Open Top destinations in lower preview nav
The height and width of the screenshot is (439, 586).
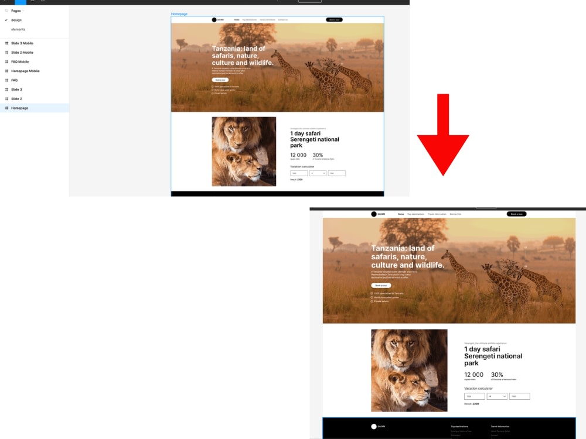[x=415, y=214]
